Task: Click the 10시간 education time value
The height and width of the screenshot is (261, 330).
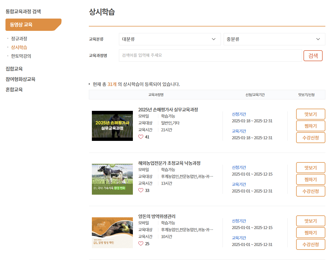Action: coord(167,236)
